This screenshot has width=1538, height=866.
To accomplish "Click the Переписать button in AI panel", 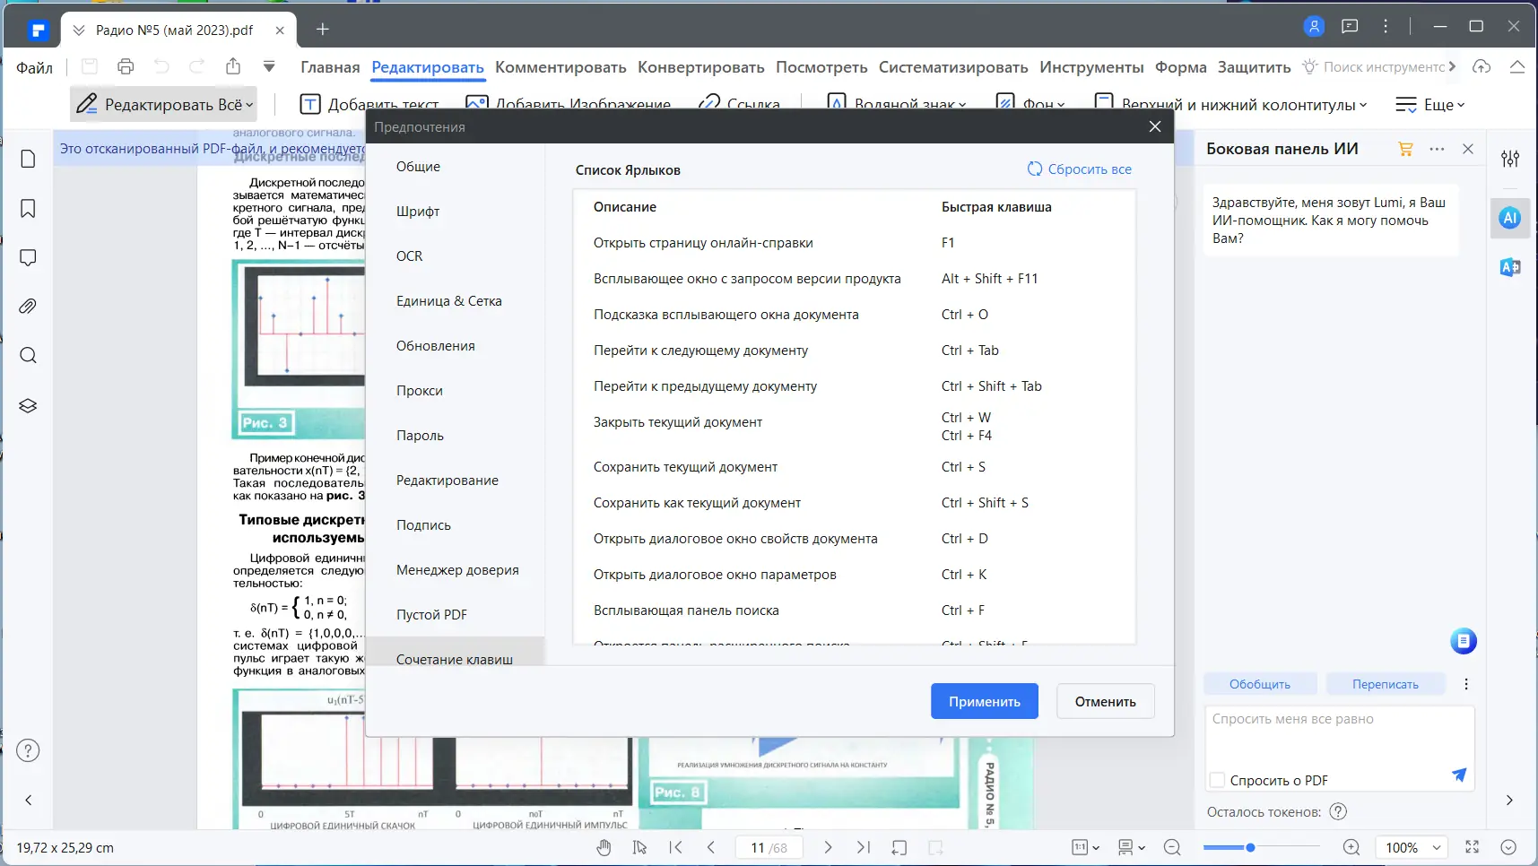I will pyautogui.click(x=1386, y=684).
